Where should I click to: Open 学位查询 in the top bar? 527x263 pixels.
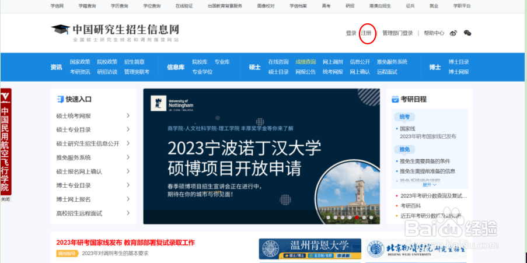152,6
